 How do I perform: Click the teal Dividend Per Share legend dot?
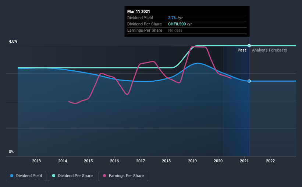tap(54, 176)
